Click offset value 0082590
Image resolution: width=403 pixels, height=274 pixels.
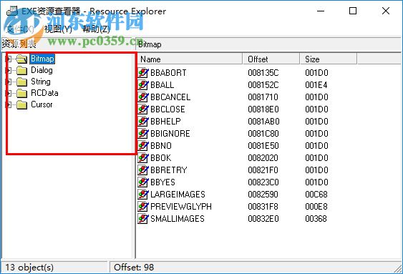click(x=263, y=195)
